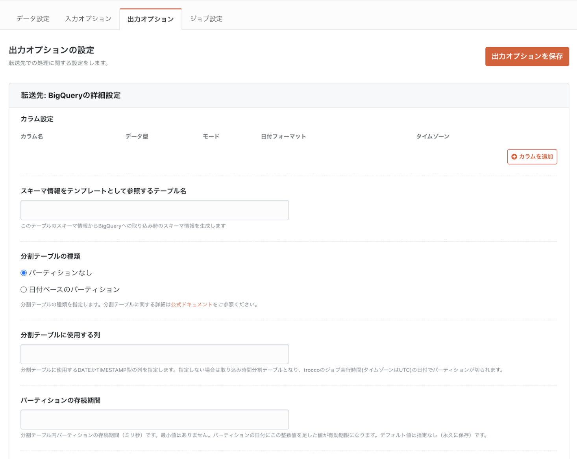577x459 pixels.
Task: Go to the ジョブ設定 tab
Action: [206, 19]
